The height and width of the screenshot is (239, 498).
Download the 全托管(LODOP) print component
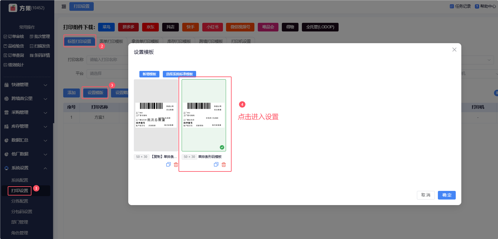click(320, 27)
